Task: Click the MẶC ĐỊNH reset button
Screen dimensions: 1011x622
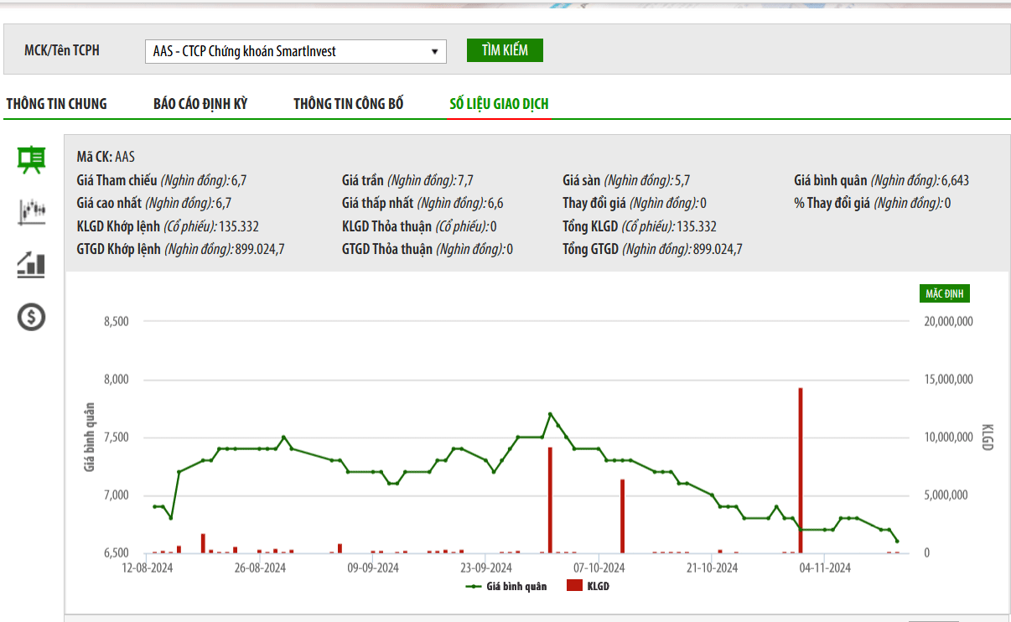Action: pos(945,293)
